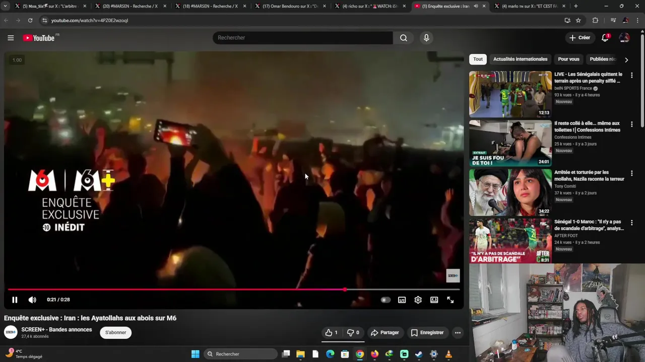Launch VLC from the taskbar

point(448,354)
